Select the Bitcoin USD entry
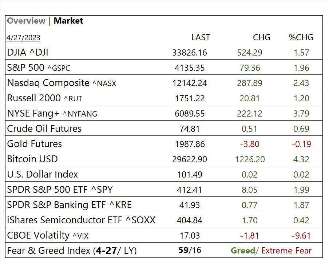329x264 pixels. [x=32, y=159]
